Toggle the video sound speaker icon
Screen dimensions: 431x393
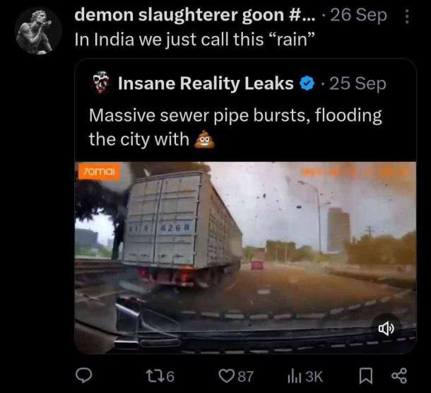click(386, 328)
